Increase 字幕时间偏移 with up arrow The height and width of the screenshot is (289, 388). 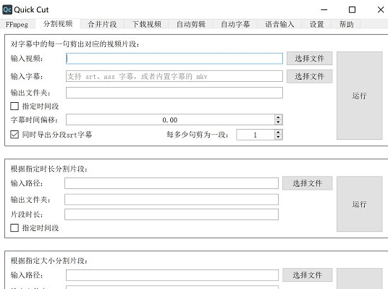(x=279, y=117)
